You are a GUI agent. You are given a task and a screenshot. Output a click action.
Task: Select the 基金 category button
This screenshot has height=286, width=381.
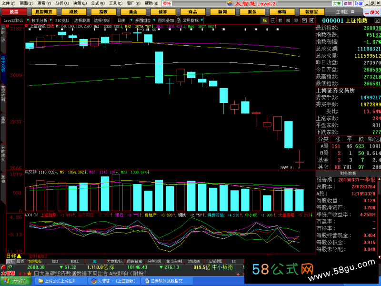133,11
